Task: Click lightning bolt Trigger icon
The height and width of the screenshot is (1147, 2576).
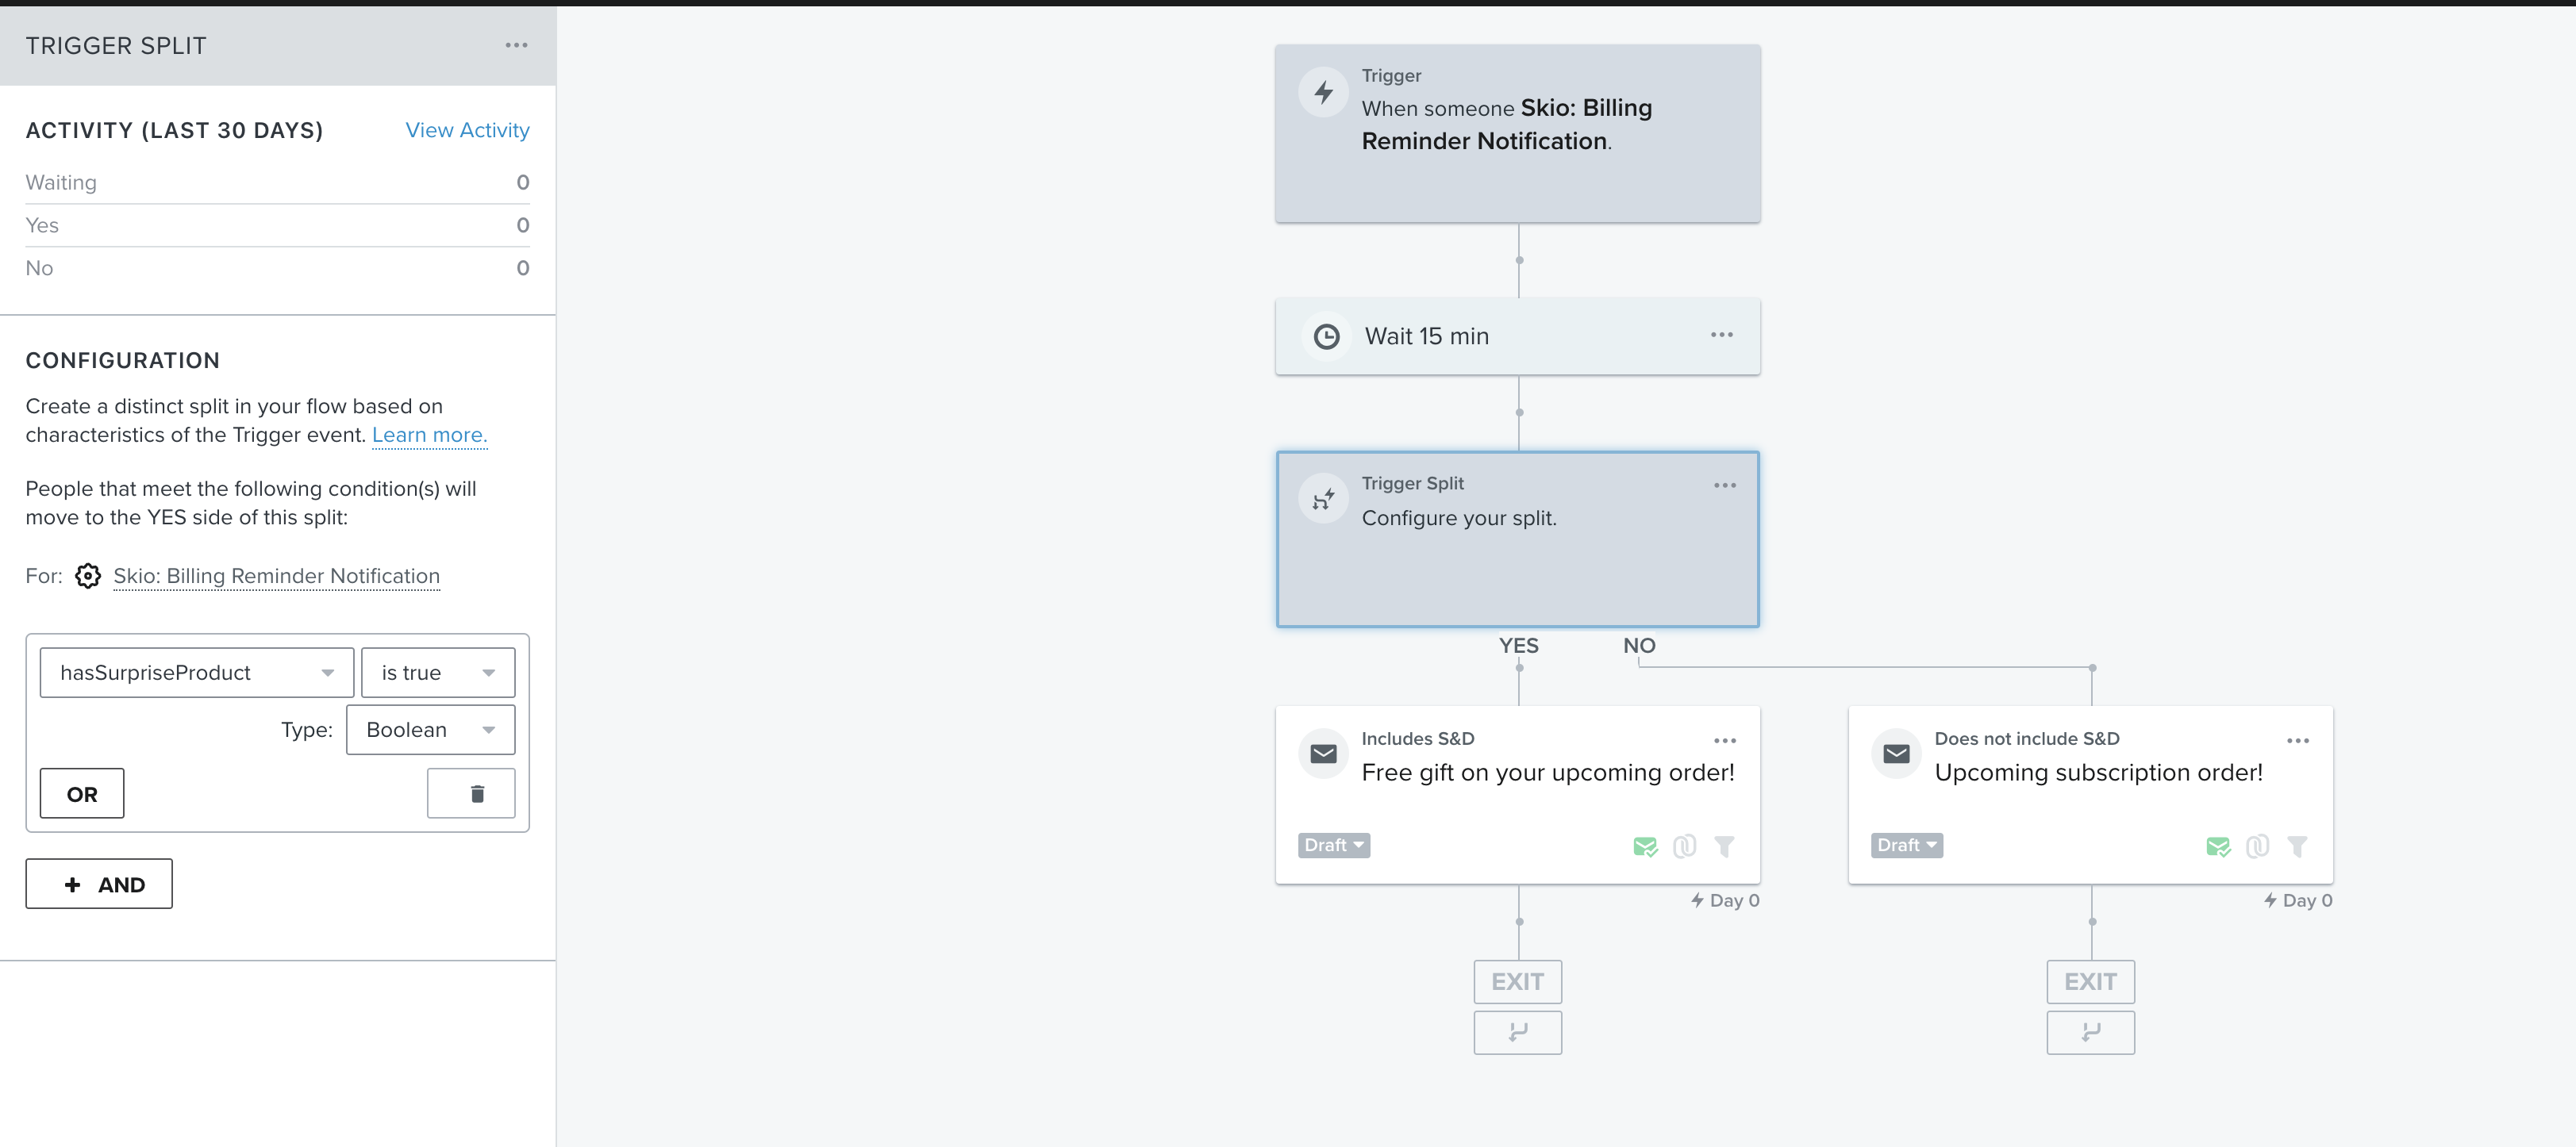Action: tap(1323, 92)
